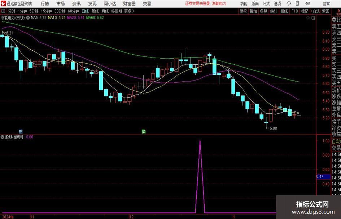Image resolution: width=341 pixels, height=219 pixels.
Task: Open the 财富圈 menu
Action: [129, 4]
